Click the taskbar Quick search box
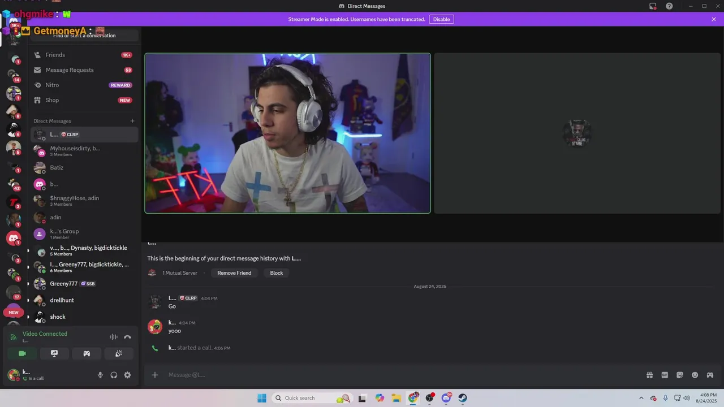 (x=312, y=398)
